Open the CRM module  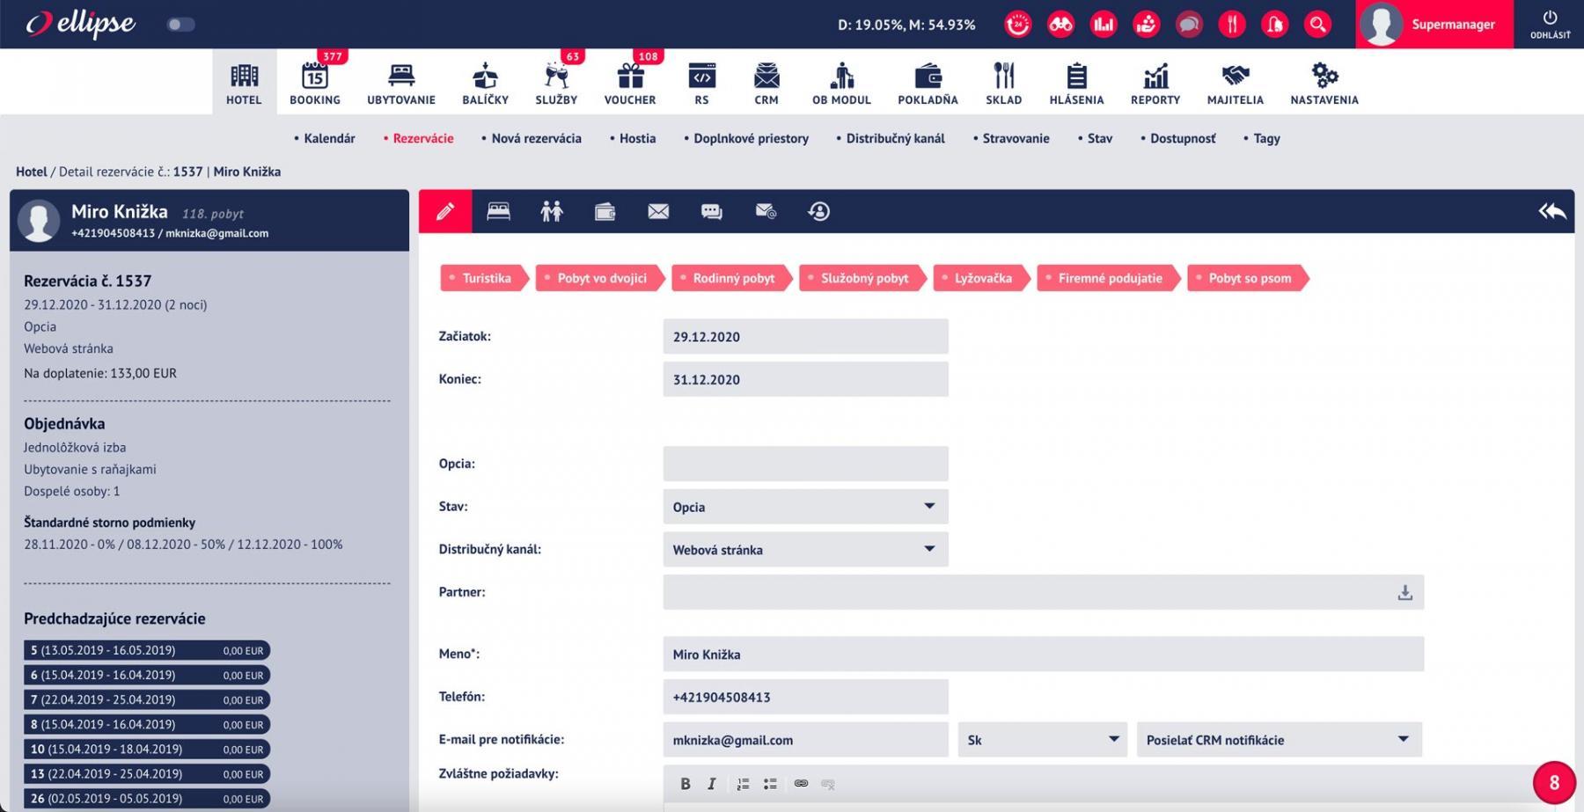766,82
